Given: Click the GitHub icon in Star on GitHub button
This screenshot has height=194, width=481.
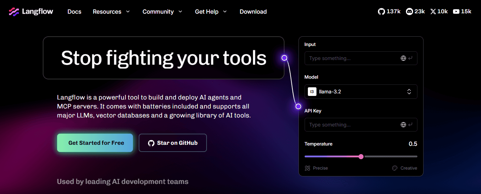Looking at the screenshot, I should [x=151, y=143].
